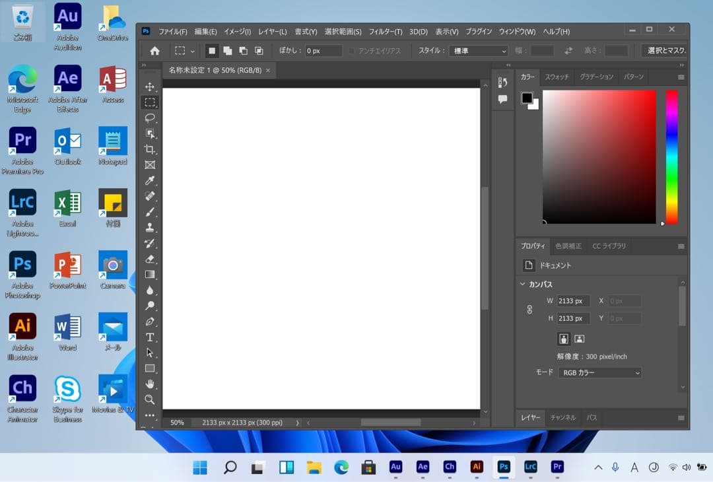The width and height of the screenshot is (713, 482).
Task: Open the History panel icon
Action: coord(502,83)
